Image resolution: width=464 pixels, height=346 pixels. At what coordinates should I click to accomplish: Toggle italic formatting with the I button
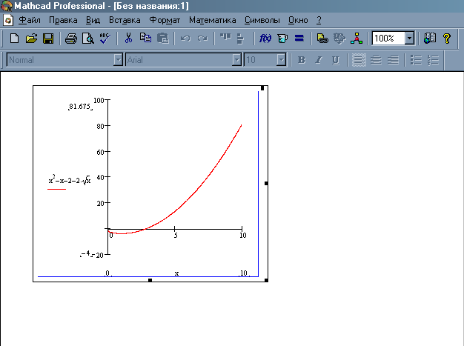pyautogui.click(x=319, y=60)
